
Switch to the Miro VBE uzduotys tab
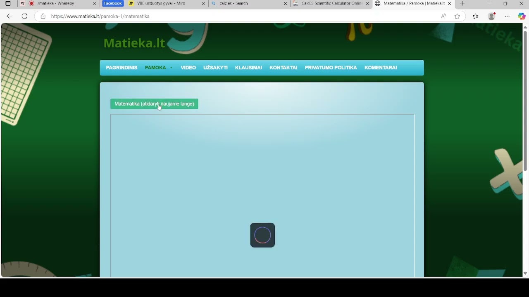pos(167,3)
